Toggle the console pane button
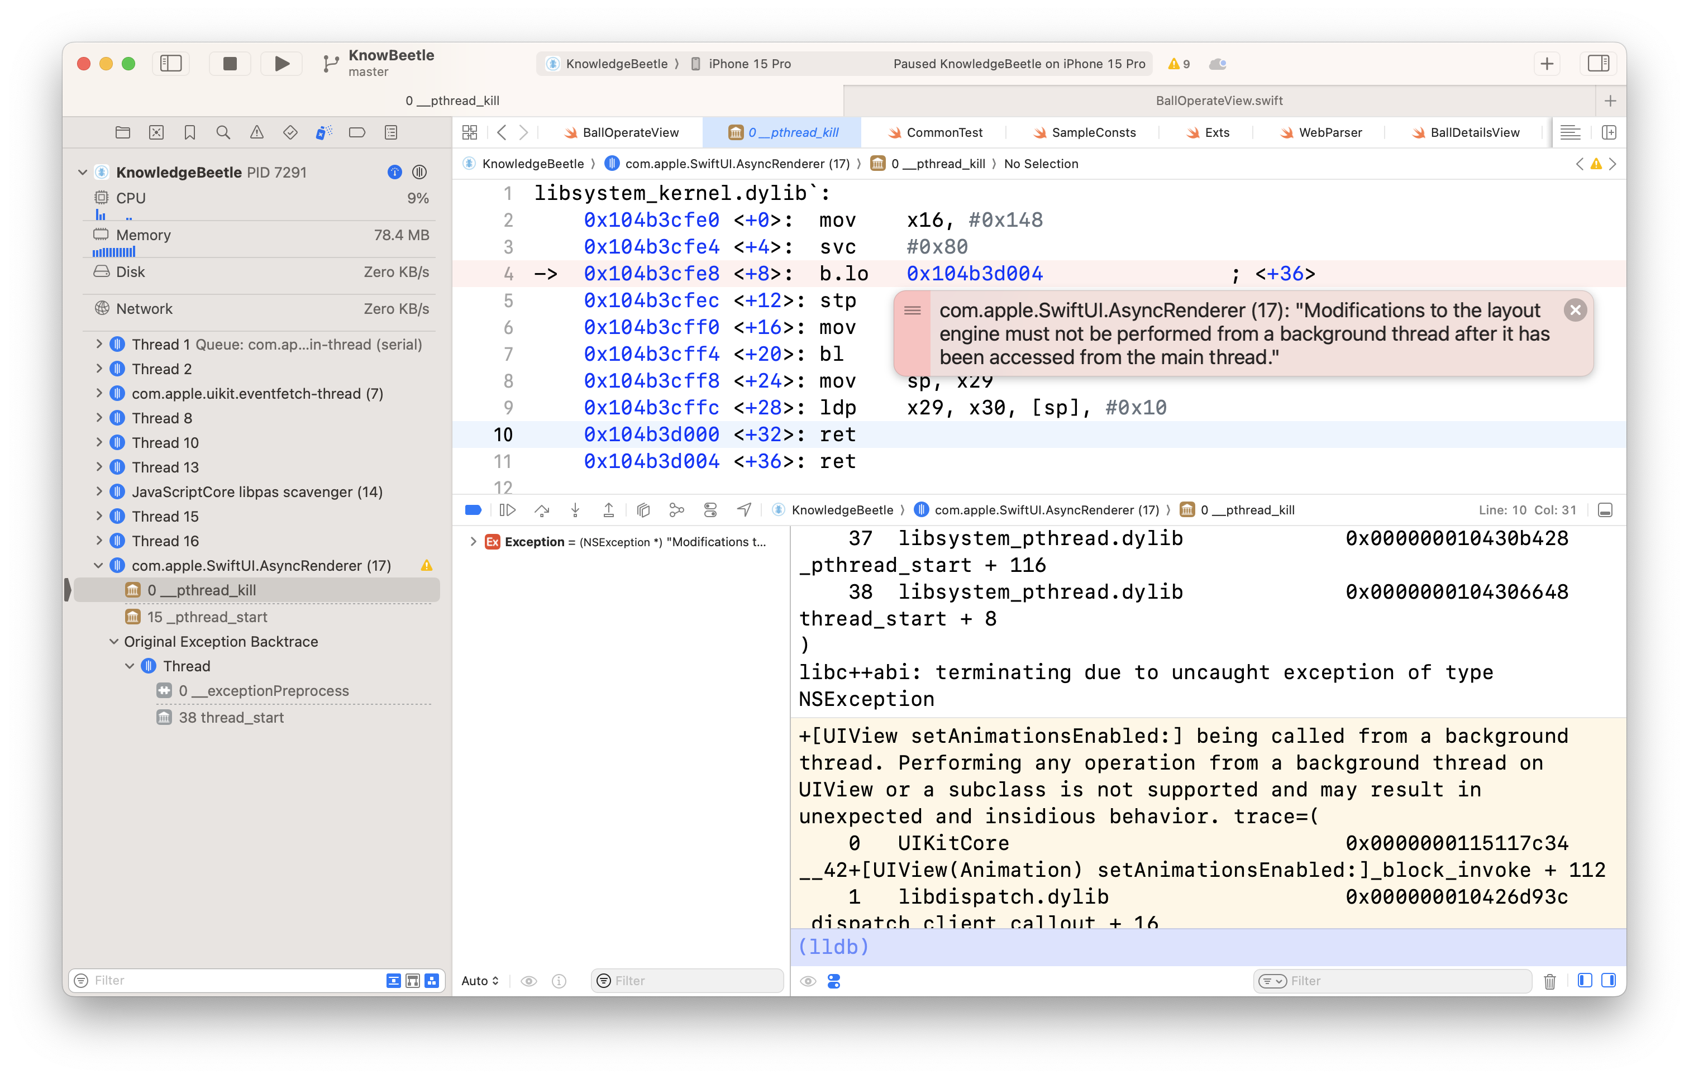Viewport: 1689px width, 1079px height. click(x=1609, y=981)
